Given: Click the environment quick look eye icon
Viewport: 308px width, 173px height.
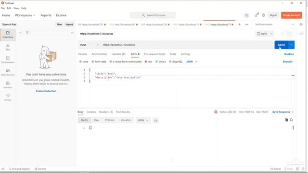Looking at the screenshot, I should (301, 25).
